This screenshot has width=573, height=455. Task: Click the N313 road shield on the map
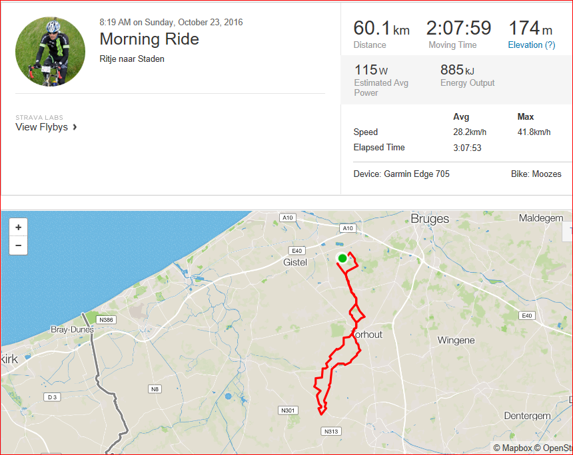331,431
